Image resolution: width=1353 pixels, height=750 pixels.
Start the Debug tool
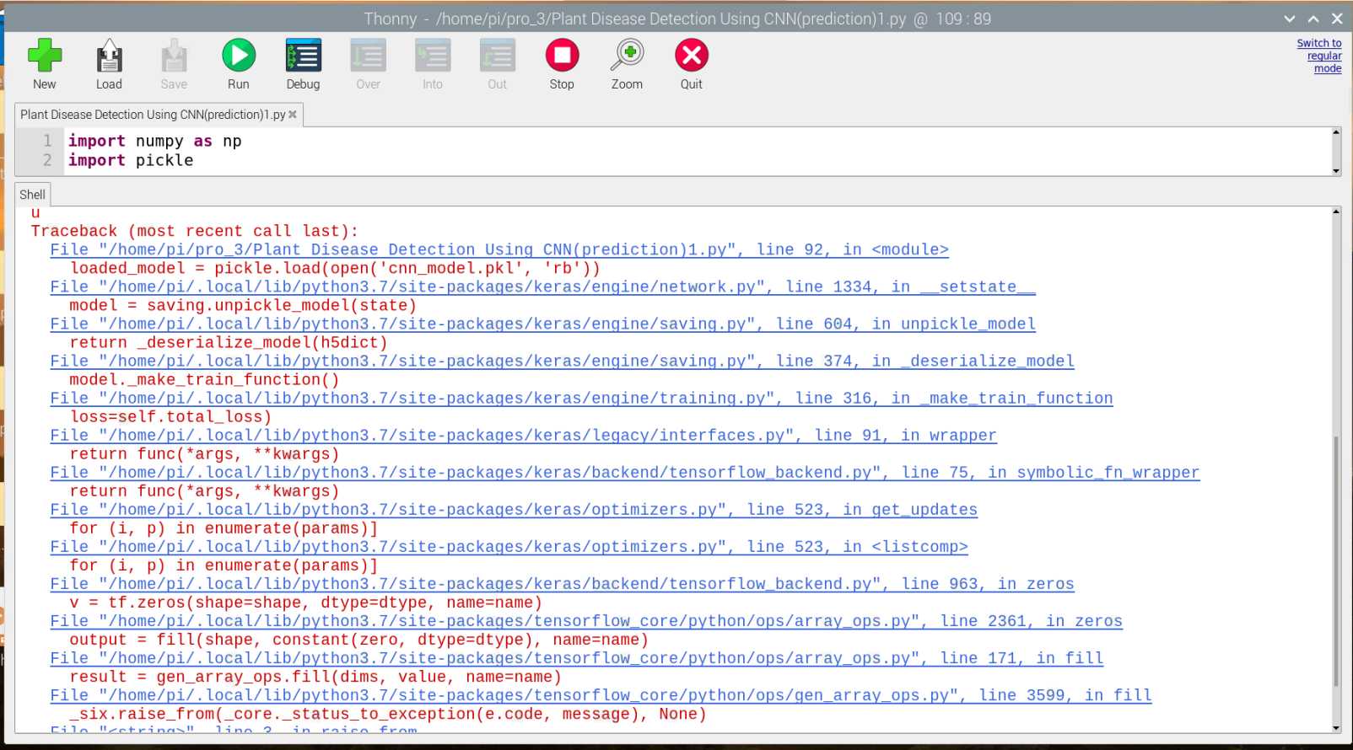pyautogui.click(x=303, y=64)
